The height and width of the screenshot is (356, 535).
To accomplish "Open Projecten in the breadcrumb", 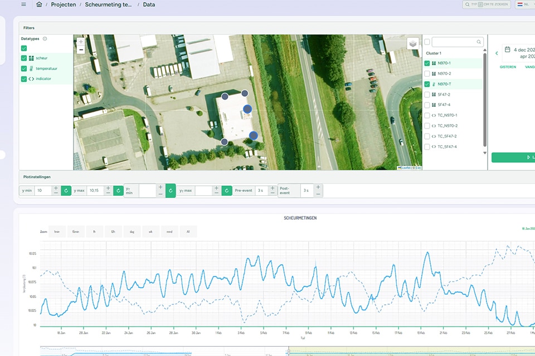I will pyautogui.click(x=64, y=4).
